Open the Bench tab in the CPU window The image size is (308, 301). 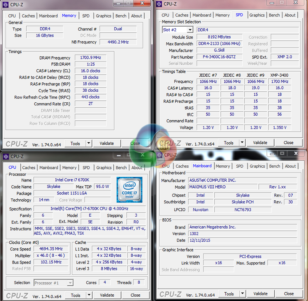pos(121,168)
